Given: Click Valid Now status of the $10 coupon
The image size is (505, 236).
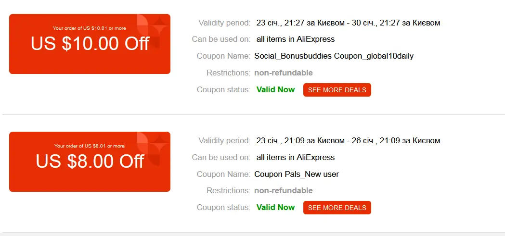Looking at the screenshot, I should pyautogui.click(x=276, y=90).
